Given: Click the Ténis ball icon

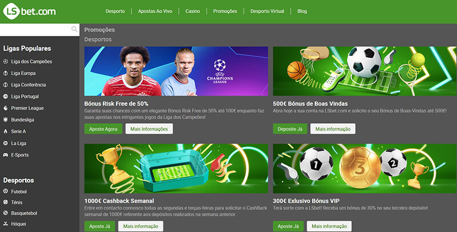Looking at the screenshot, I should 6,202.
